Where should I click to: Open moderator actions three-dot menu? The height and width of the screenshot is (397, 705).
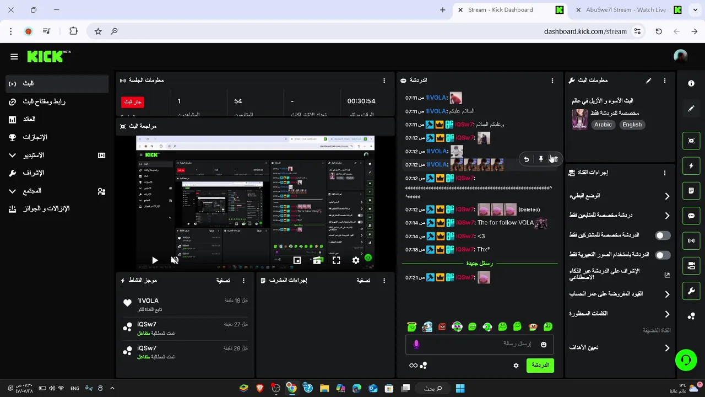click(384, 281)
